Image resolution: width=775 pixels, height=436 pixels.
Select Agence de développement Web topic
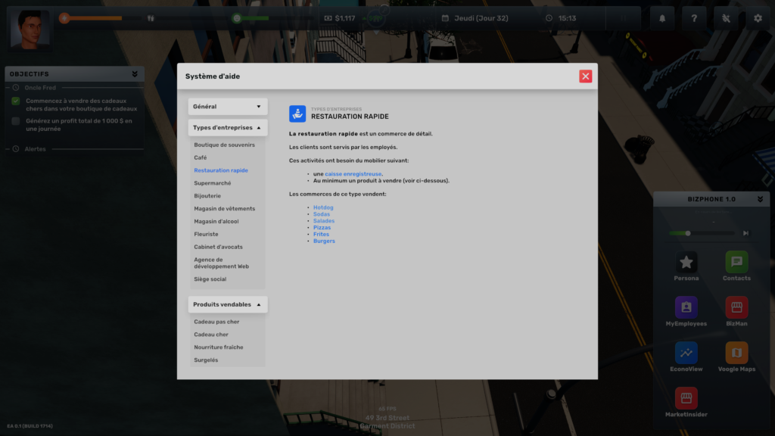pyautogui.click(x=222, y=263)
